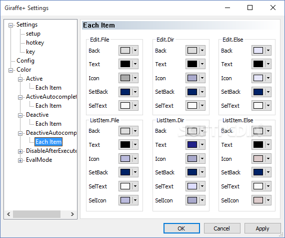This screenshot has width=285, height=238.
Task: Select highlighted Each Item under DeactiveAutocomplete
Action: point(48,142)
